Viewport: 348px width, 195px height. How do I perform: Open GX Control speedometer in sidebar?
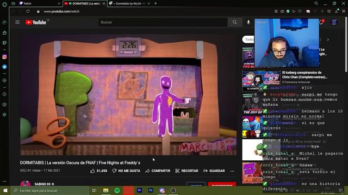(x=4, y=22)
